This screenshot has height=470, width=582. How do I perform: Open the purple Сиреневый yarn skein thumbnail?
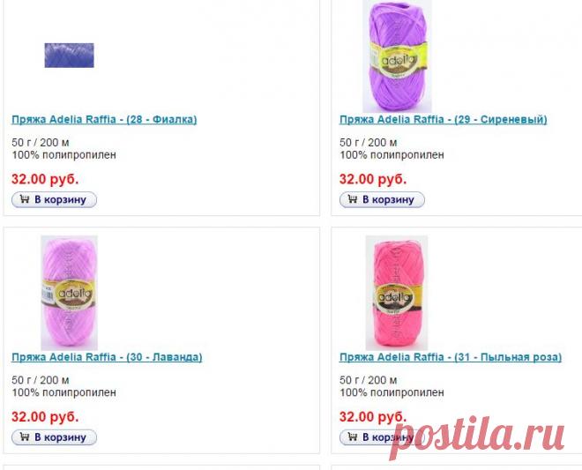(x=397, y=56)
